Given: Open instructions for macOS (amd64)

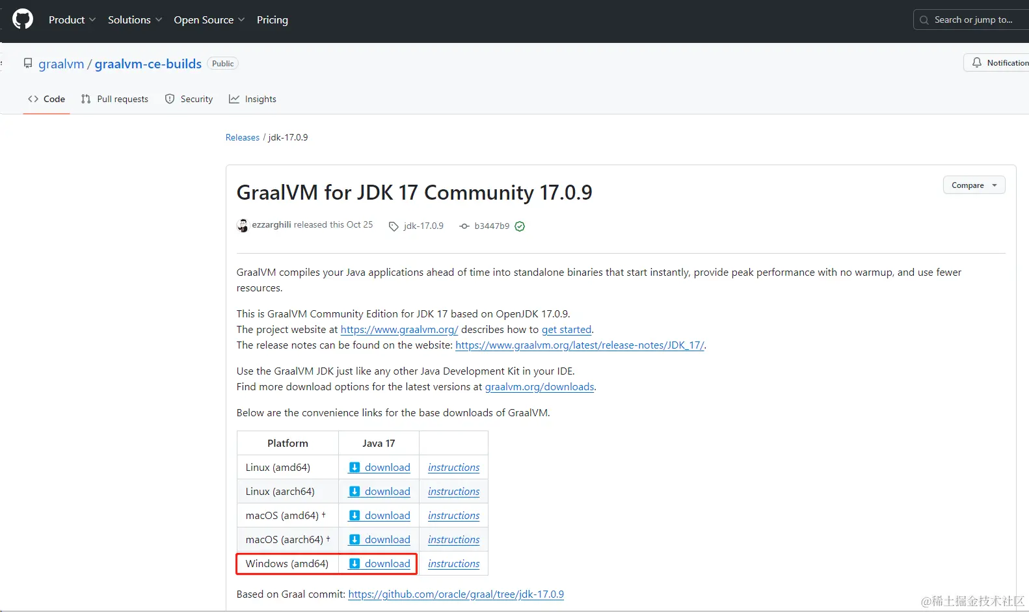Looking at the screenshot, I should (x=453, y=516).
